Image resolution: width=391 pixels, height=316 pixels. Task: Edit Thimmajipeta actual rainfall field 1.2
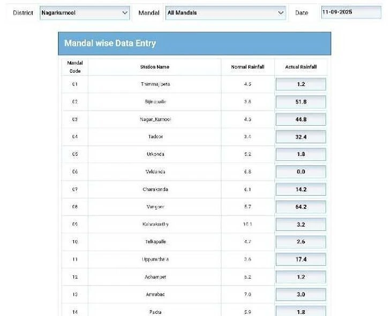300,84
